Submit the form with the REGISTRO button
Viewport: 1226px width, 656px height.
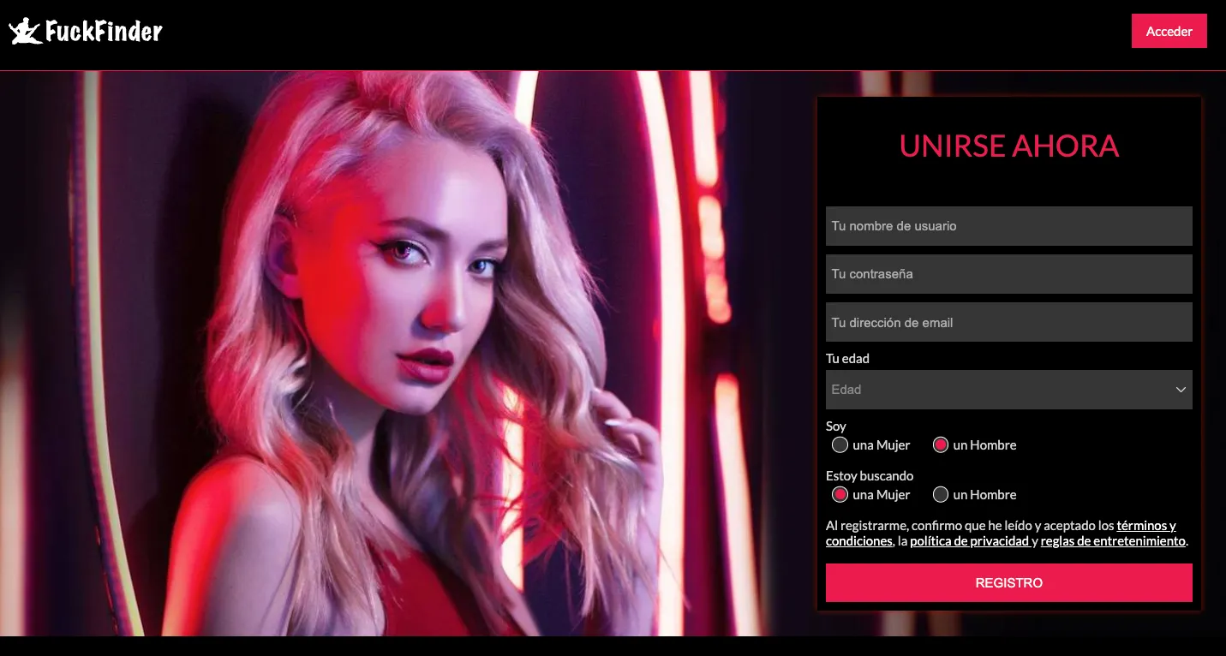pos(1008,583)
